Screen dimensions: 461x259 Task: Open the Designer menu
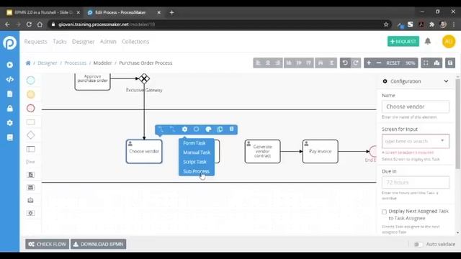(84, 42)
